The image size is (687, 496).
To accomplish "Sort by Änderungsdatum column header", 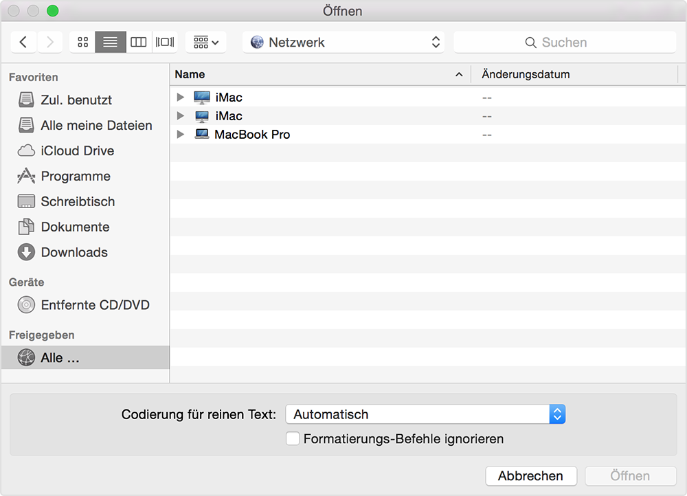I will coord(574,74).
